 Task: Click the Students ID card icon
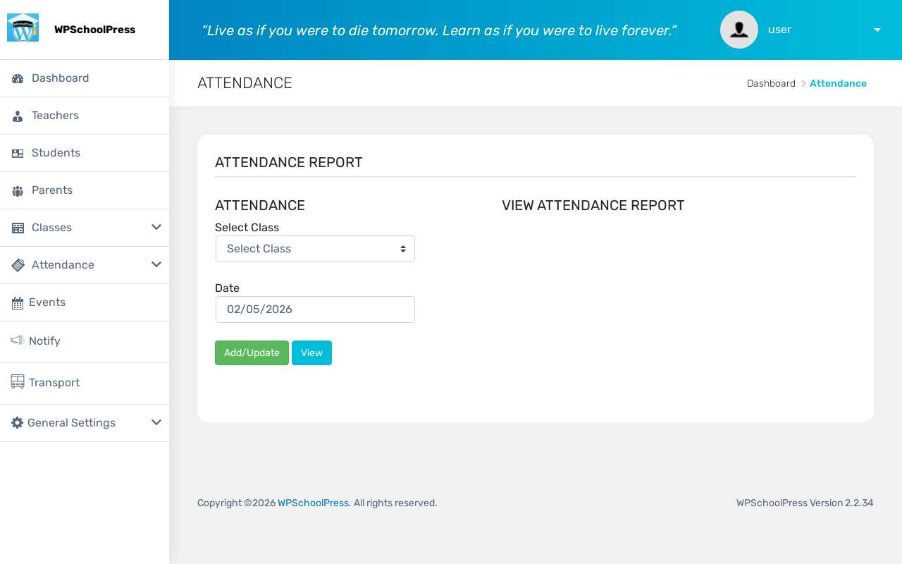(x=18, y=154)
